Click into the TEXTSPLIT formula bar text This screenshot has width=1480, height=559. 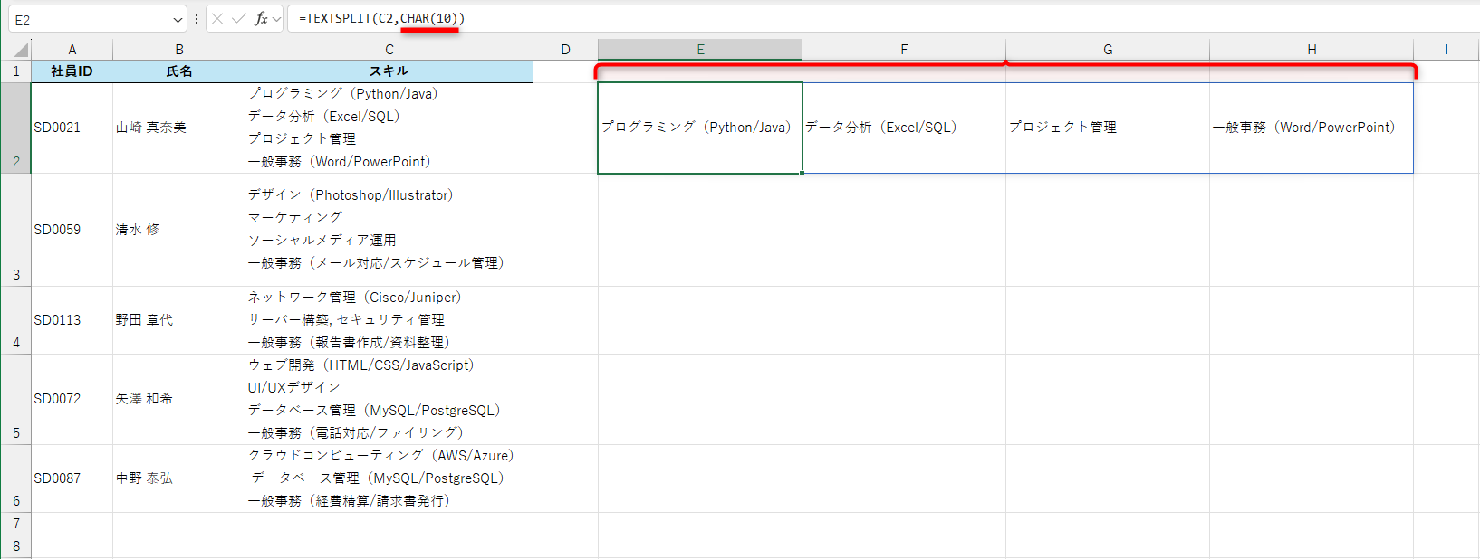(381, 18)
